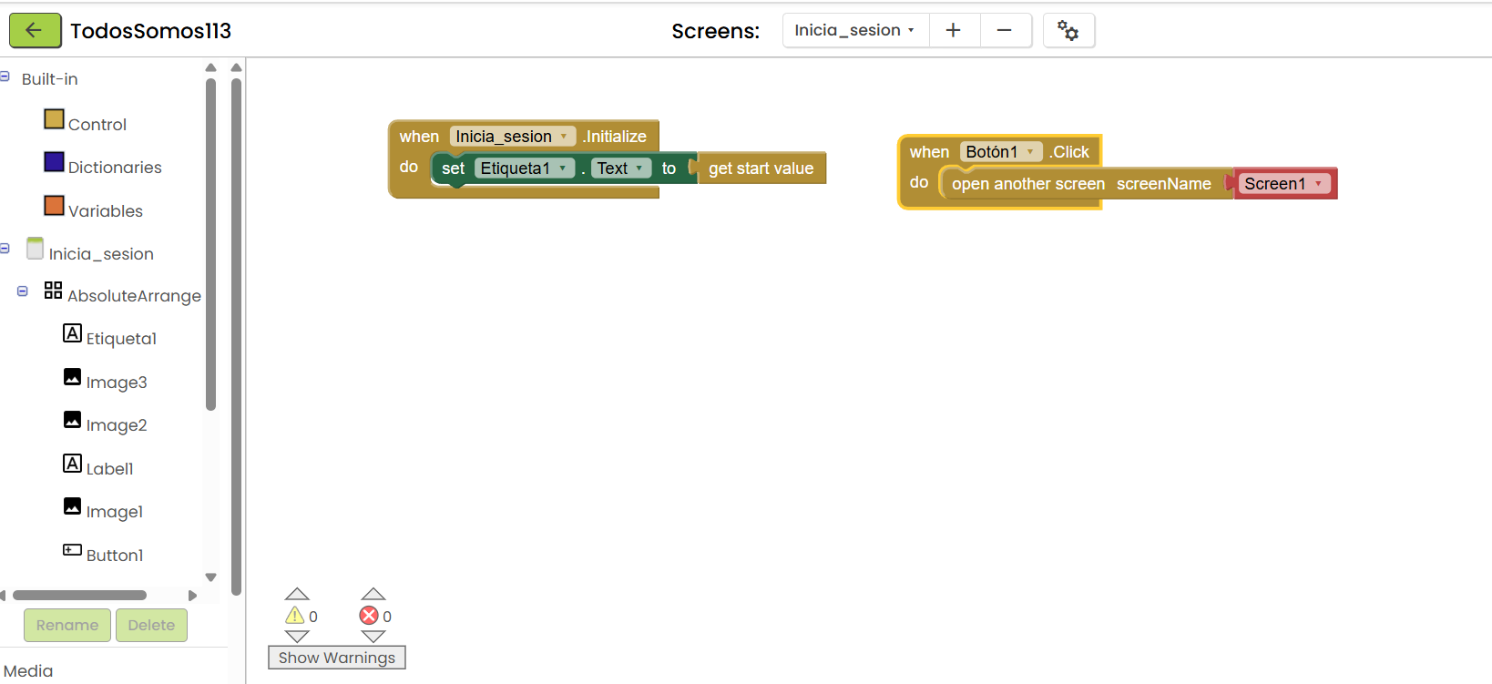
Task: Open the project settings gears icon
Action: point(1068,30)
